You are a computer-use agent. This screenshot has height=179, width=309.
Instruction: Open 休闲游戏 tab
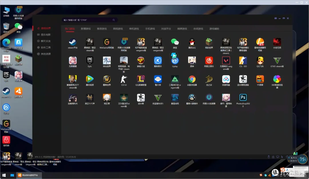(x=198, y=29)
